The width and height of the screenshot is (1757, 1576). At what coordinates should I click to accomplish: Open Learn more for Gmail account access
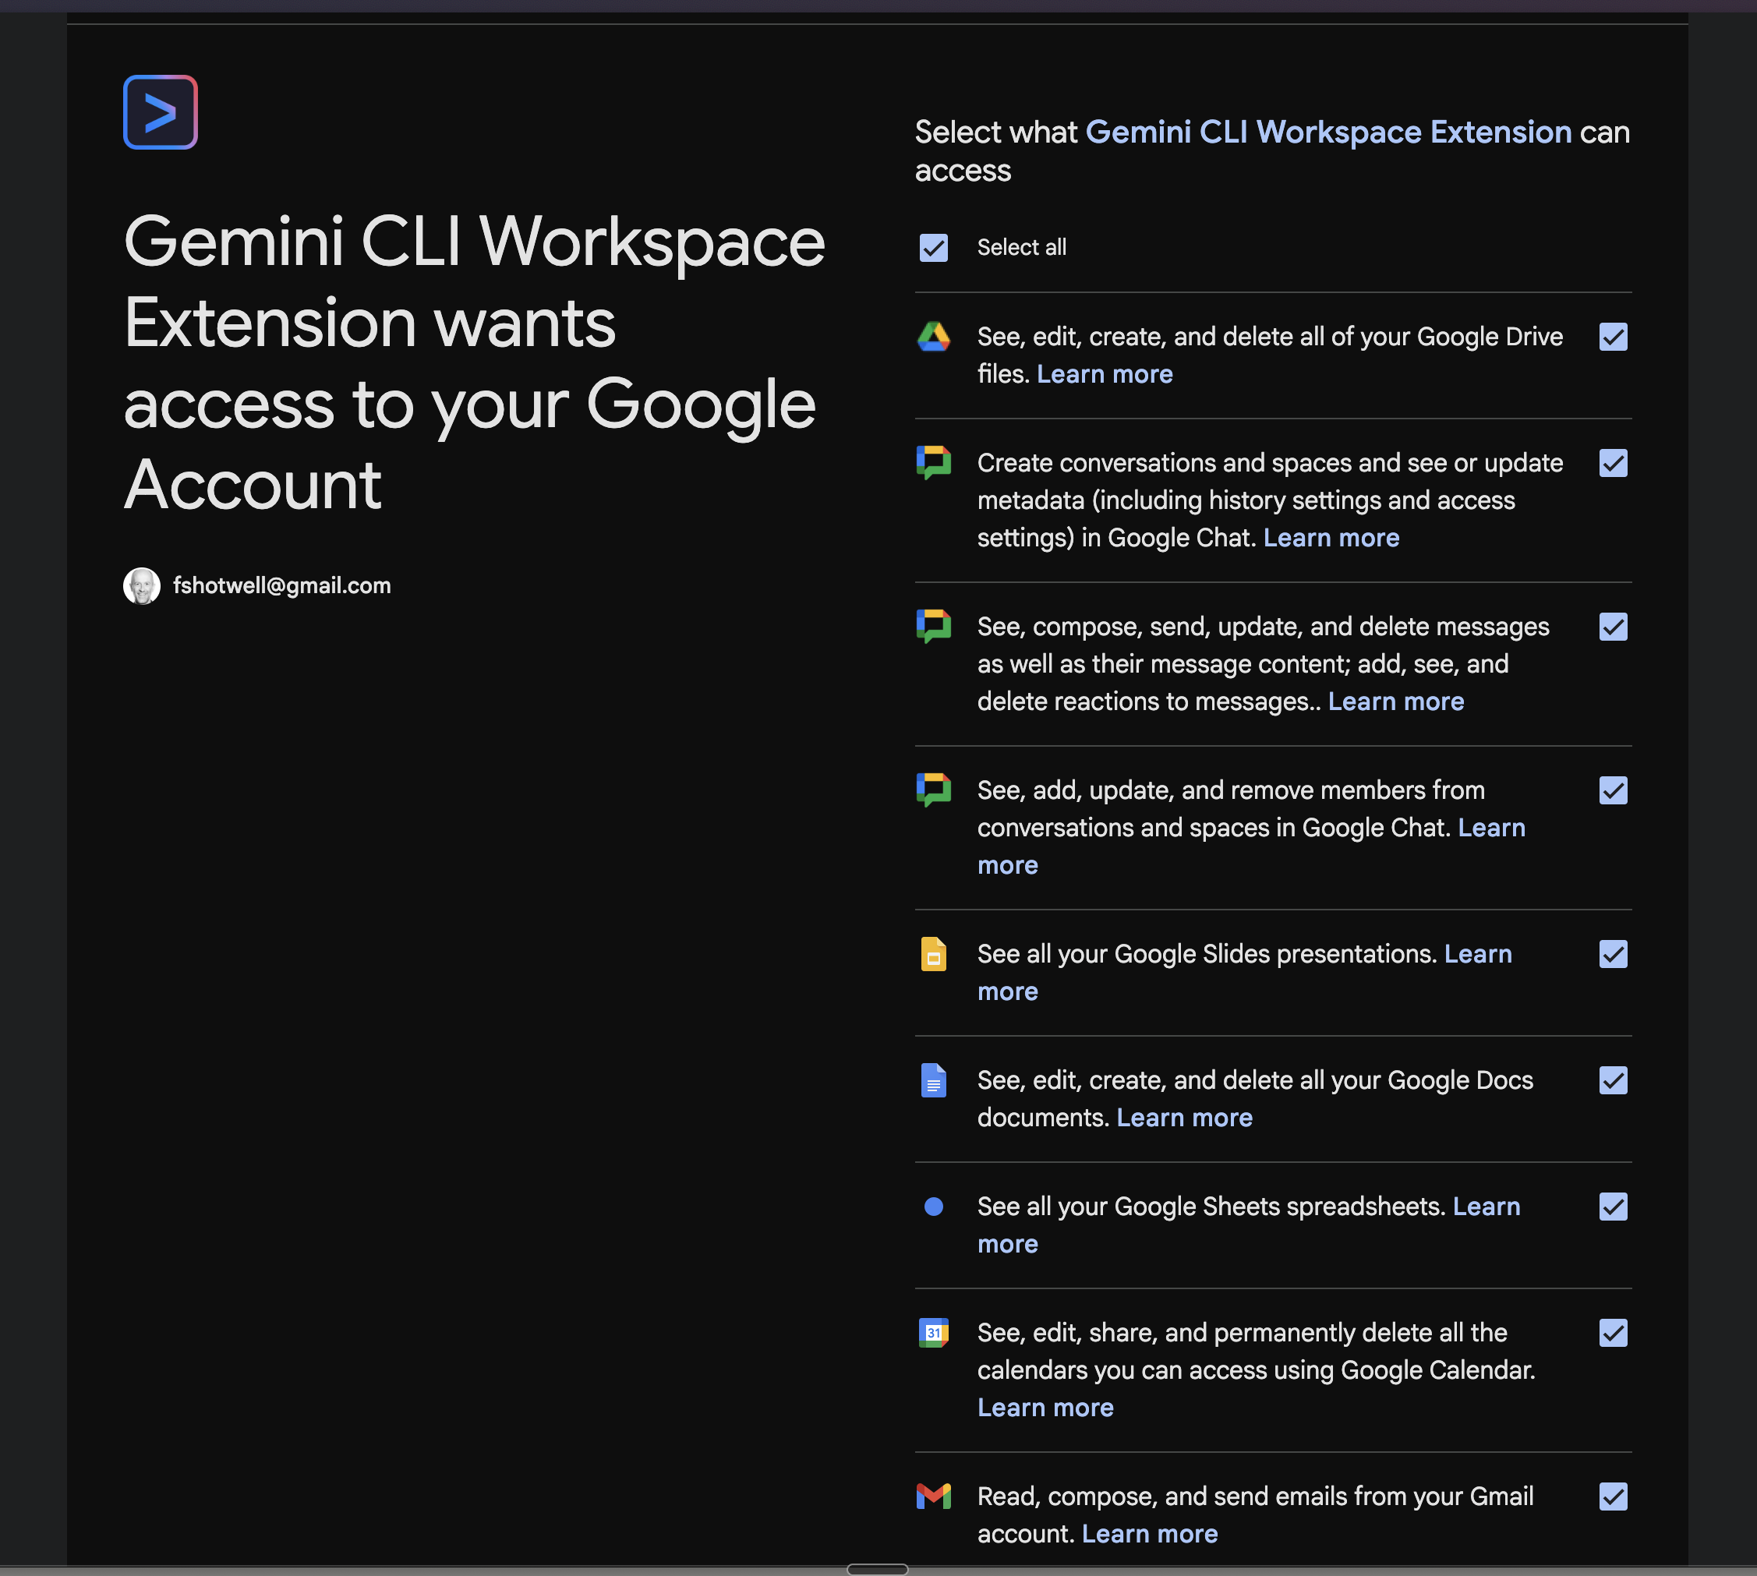coord(1150,1534)
